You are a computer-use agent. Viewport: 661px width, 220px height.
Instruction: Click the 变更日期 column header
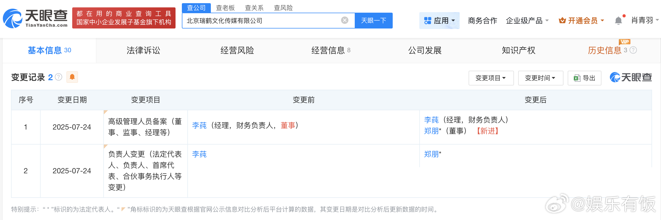click(x=72, y=100)
